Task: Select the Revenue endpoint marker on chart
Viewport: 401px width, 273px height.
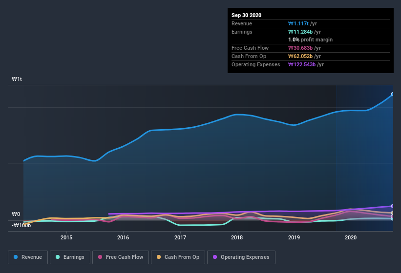Action: (393, 94)
